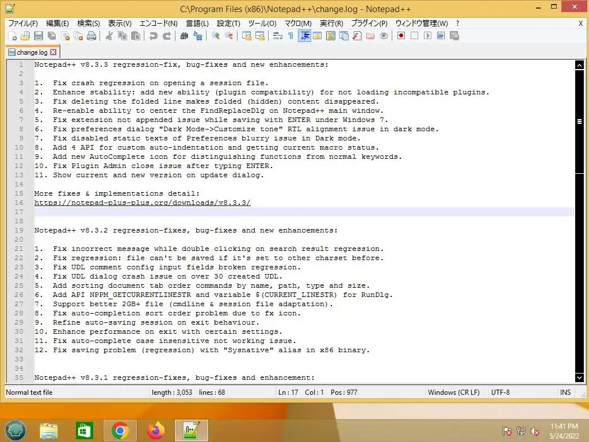Open the 実行(R) menu
Screen dimensions: 589x442
pyautogui.click(x=331, y=23)
